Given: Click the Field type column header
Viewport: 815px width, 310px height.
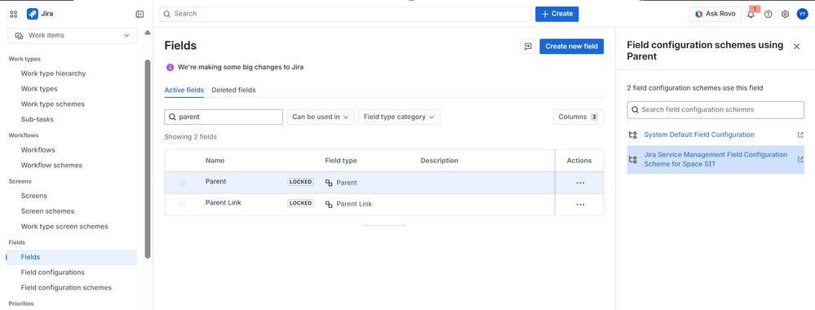Looking at the screenshot, I should point(340,161).
